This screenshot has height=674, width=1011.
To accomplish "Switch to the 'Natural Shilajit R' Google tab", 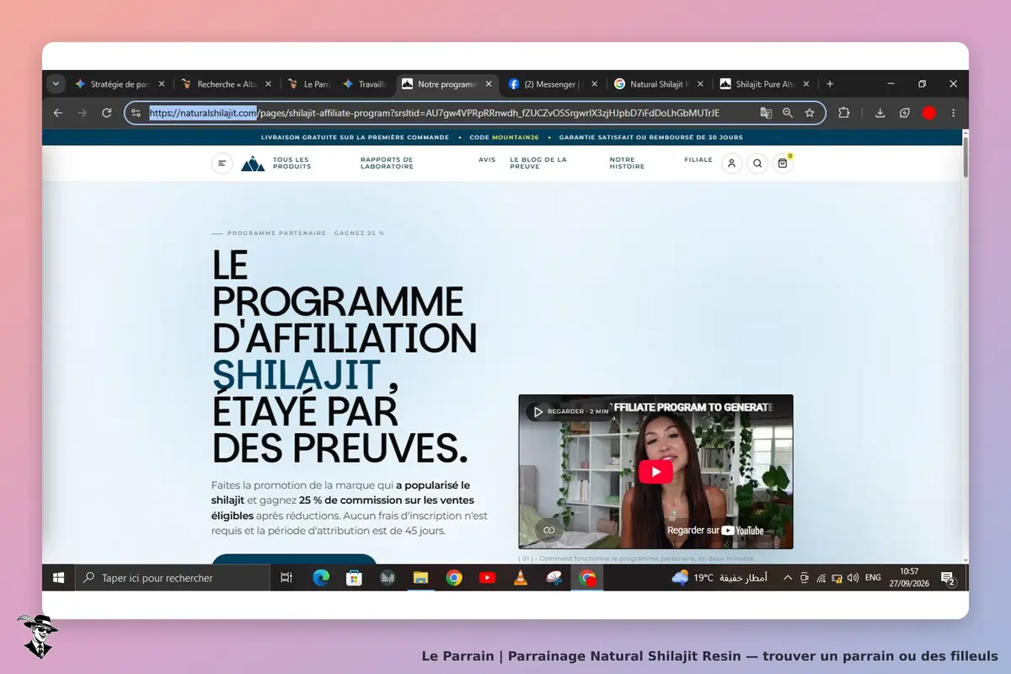I will (x=659, y=84).
